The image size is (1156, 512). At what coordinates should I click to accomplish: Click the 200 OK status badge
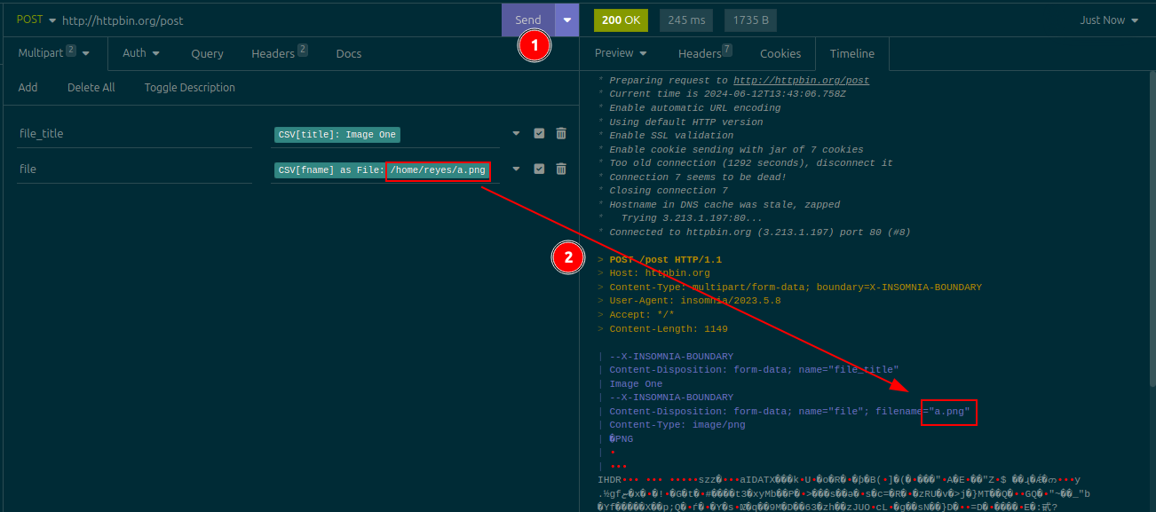(621, 20)
